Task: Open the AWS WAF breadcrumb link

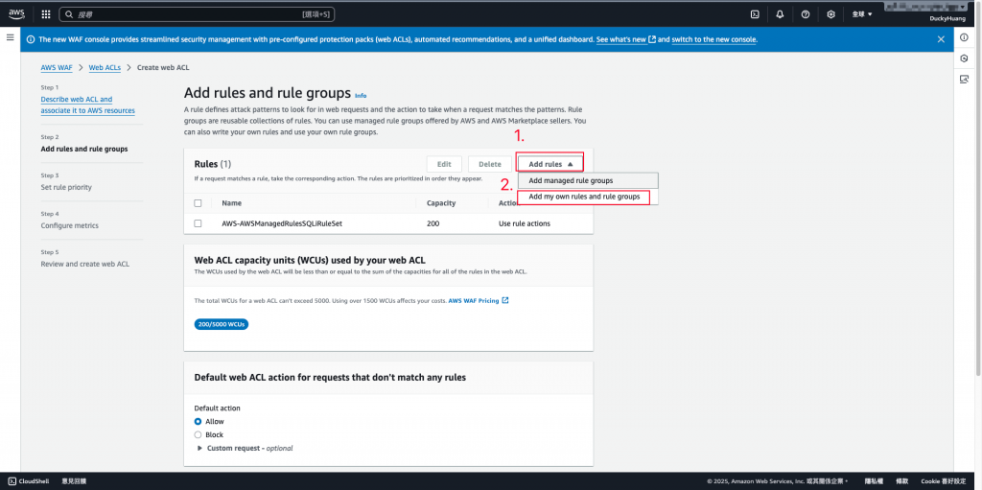Action: point(57,67)
